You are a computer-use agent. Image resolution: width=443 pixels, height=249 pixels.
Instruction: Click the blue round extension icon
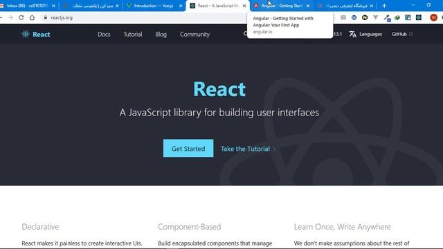pyautogui.click(x=354, y=17)
